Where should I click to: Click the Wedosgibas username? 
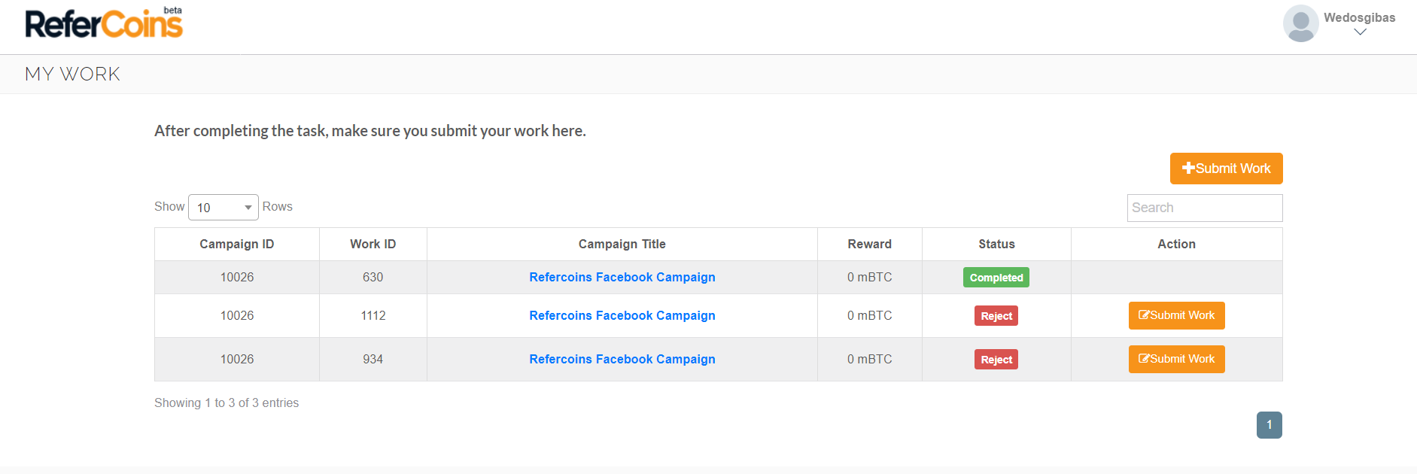tap(1359, 17)
